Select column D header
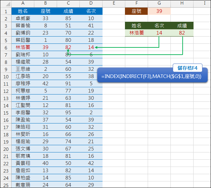This screenshot has height=188, width=211. pos(91,4)
